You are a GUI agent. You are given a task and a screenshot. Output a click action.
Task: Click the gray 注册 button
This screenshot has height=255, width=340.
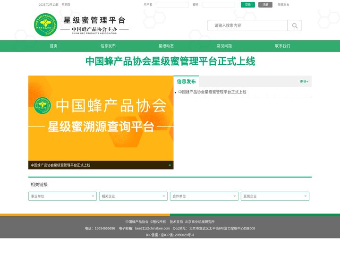265,5
